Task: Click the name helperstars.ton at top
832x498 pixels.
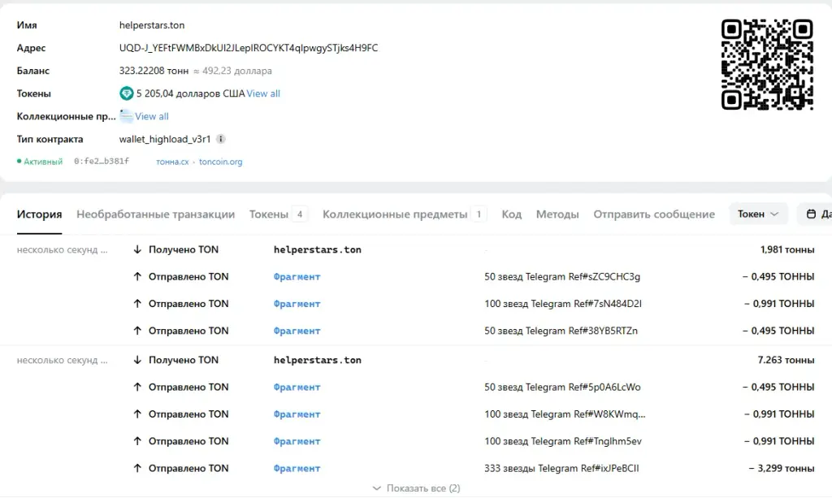Action: tap(152, 25)
